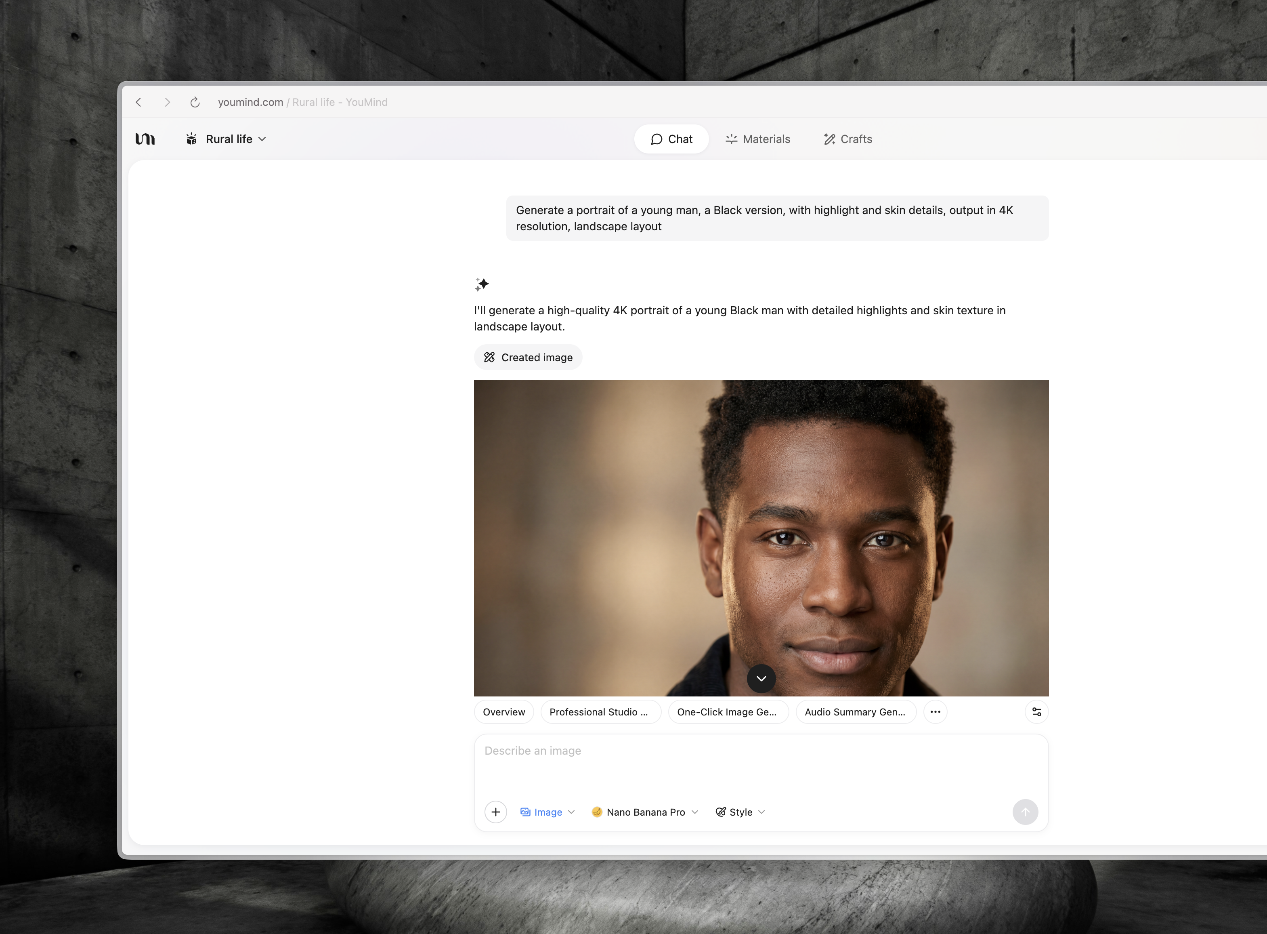Click the Overview suggestion chip
Screen dimensions: 1267x934
[503, 712]
